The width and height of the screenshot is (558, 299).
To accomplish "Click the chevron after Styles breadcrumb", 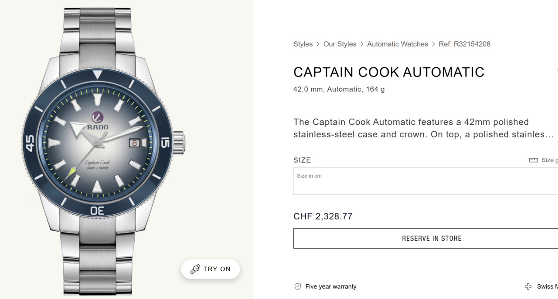I will tap(318, 44).
